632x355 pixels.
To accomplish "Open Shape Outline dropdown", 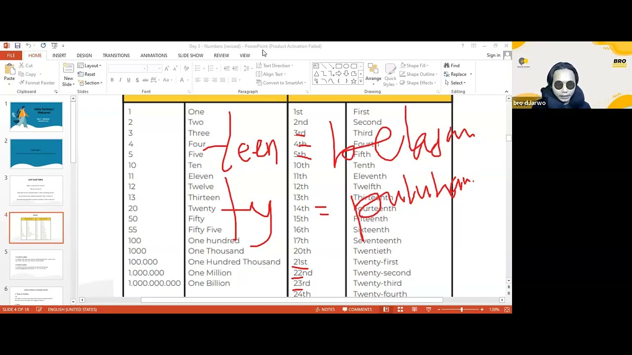I will point(419,74).
